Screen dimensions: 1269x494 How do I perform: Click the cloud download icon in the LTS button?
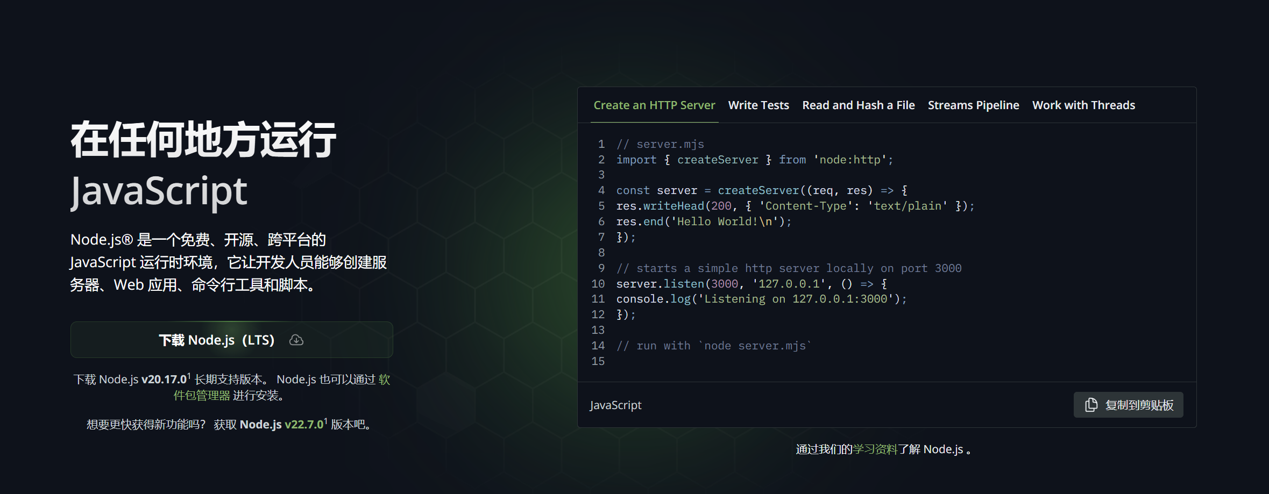(x=296, y=340)
